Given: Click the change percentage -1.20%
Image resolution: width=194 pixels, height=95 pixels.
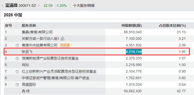Looking at the screenshot, I should 61,6.
